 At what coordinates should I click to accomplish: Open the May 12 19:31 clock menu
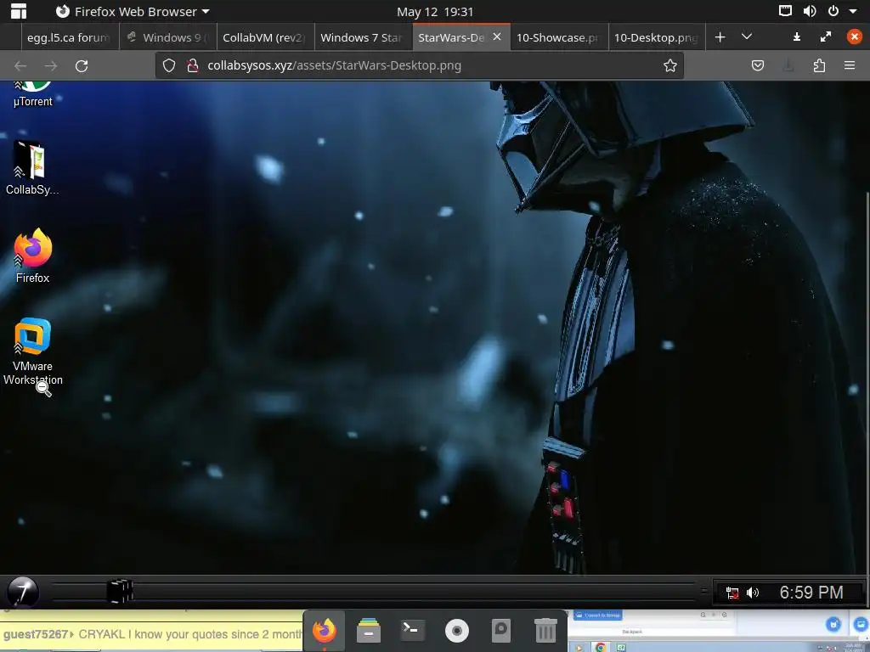pos(435,12)
